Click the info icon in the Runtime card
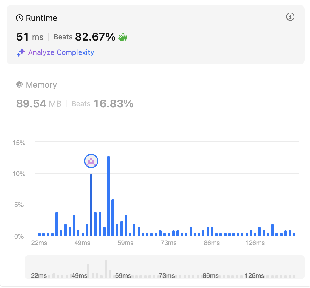This screenshot has width=310, height=288. tap(290, 17)
